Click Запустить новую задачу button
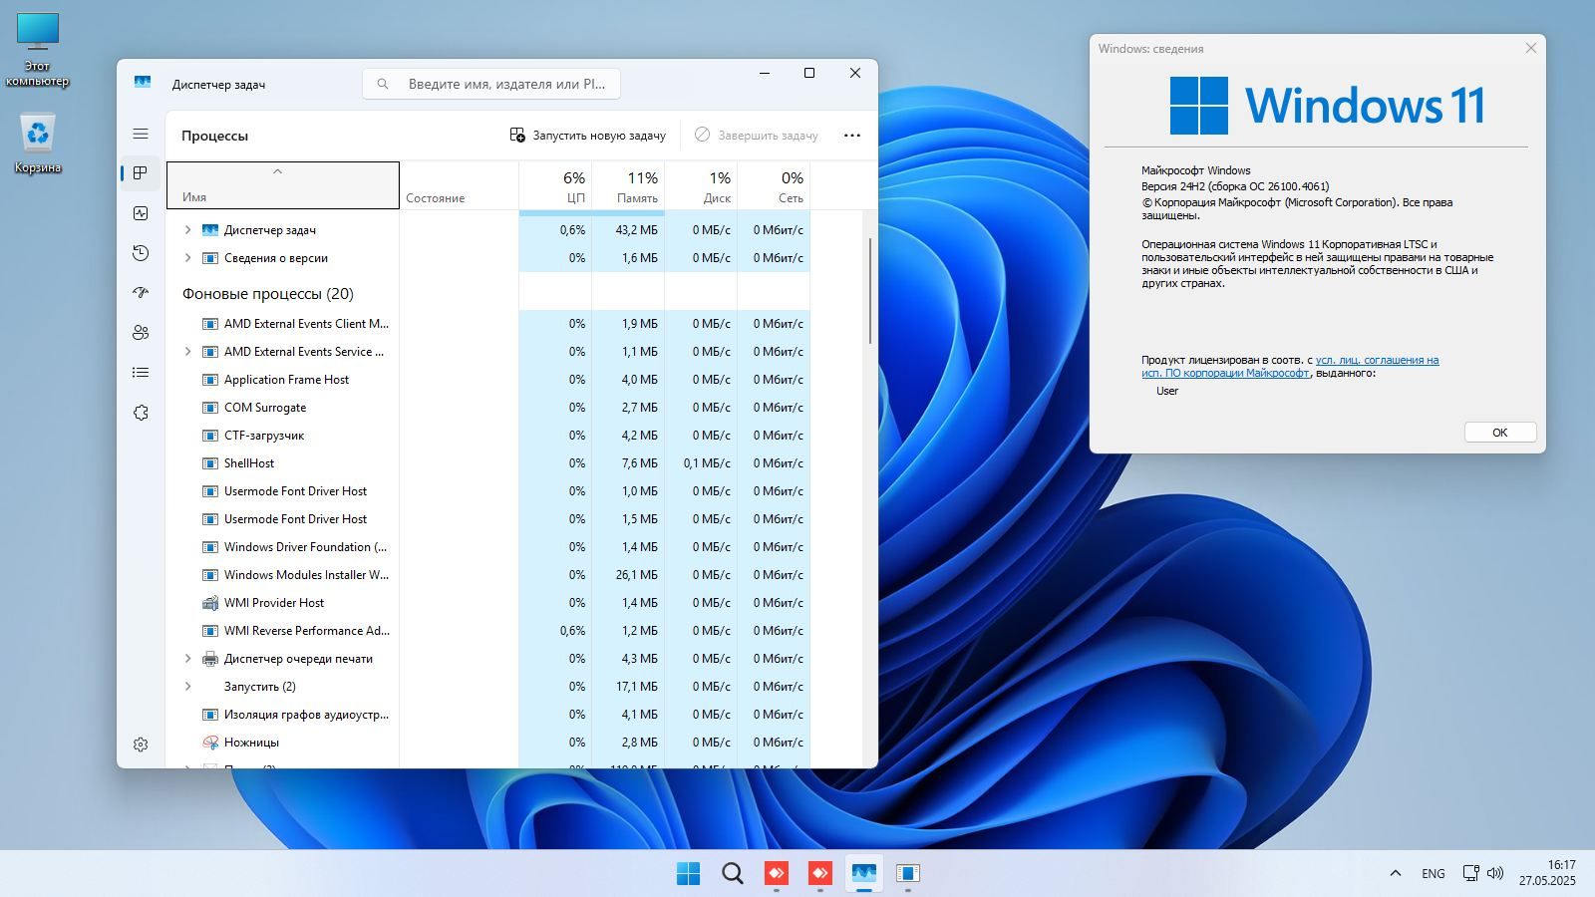The image size is (1595, 897). point(587,136)
